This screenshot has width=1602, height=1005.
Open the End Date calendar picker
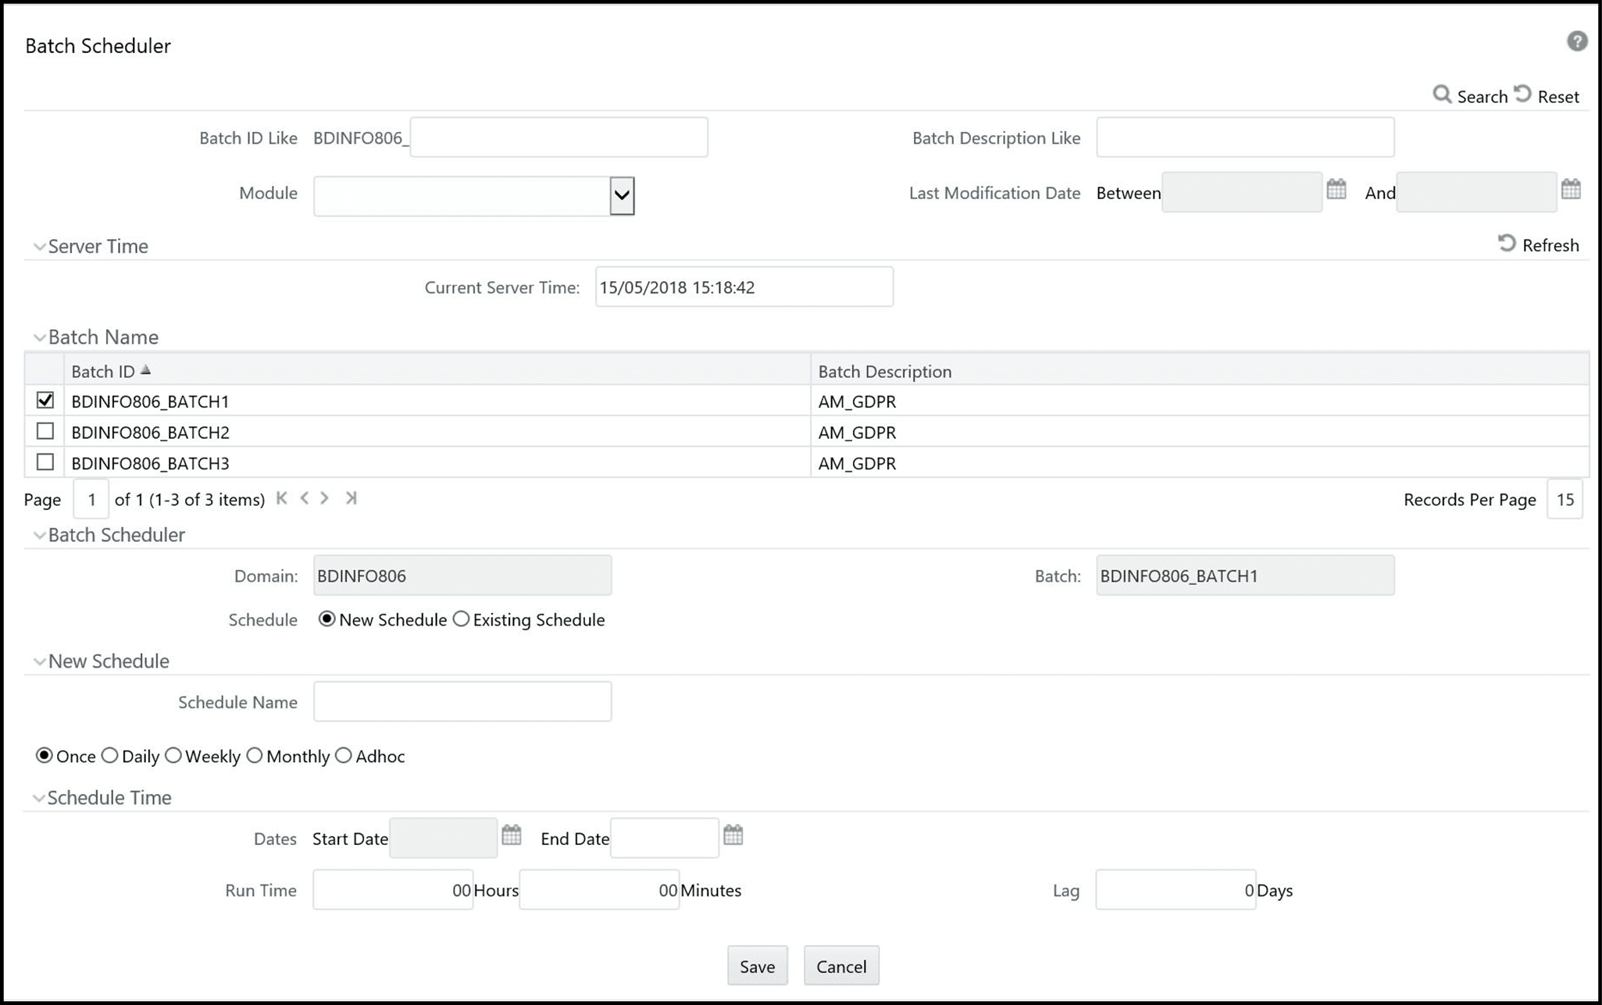[x=733, y=835]
